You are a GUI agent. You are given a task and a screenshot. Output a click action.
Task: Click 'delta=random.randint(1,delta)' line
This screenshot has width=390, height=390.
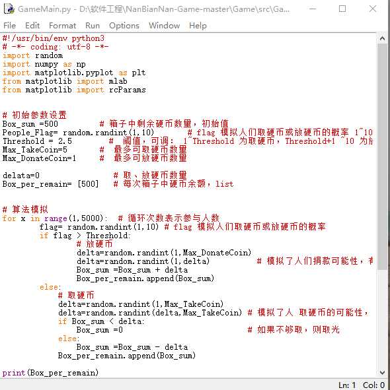(x=143, y=261)
